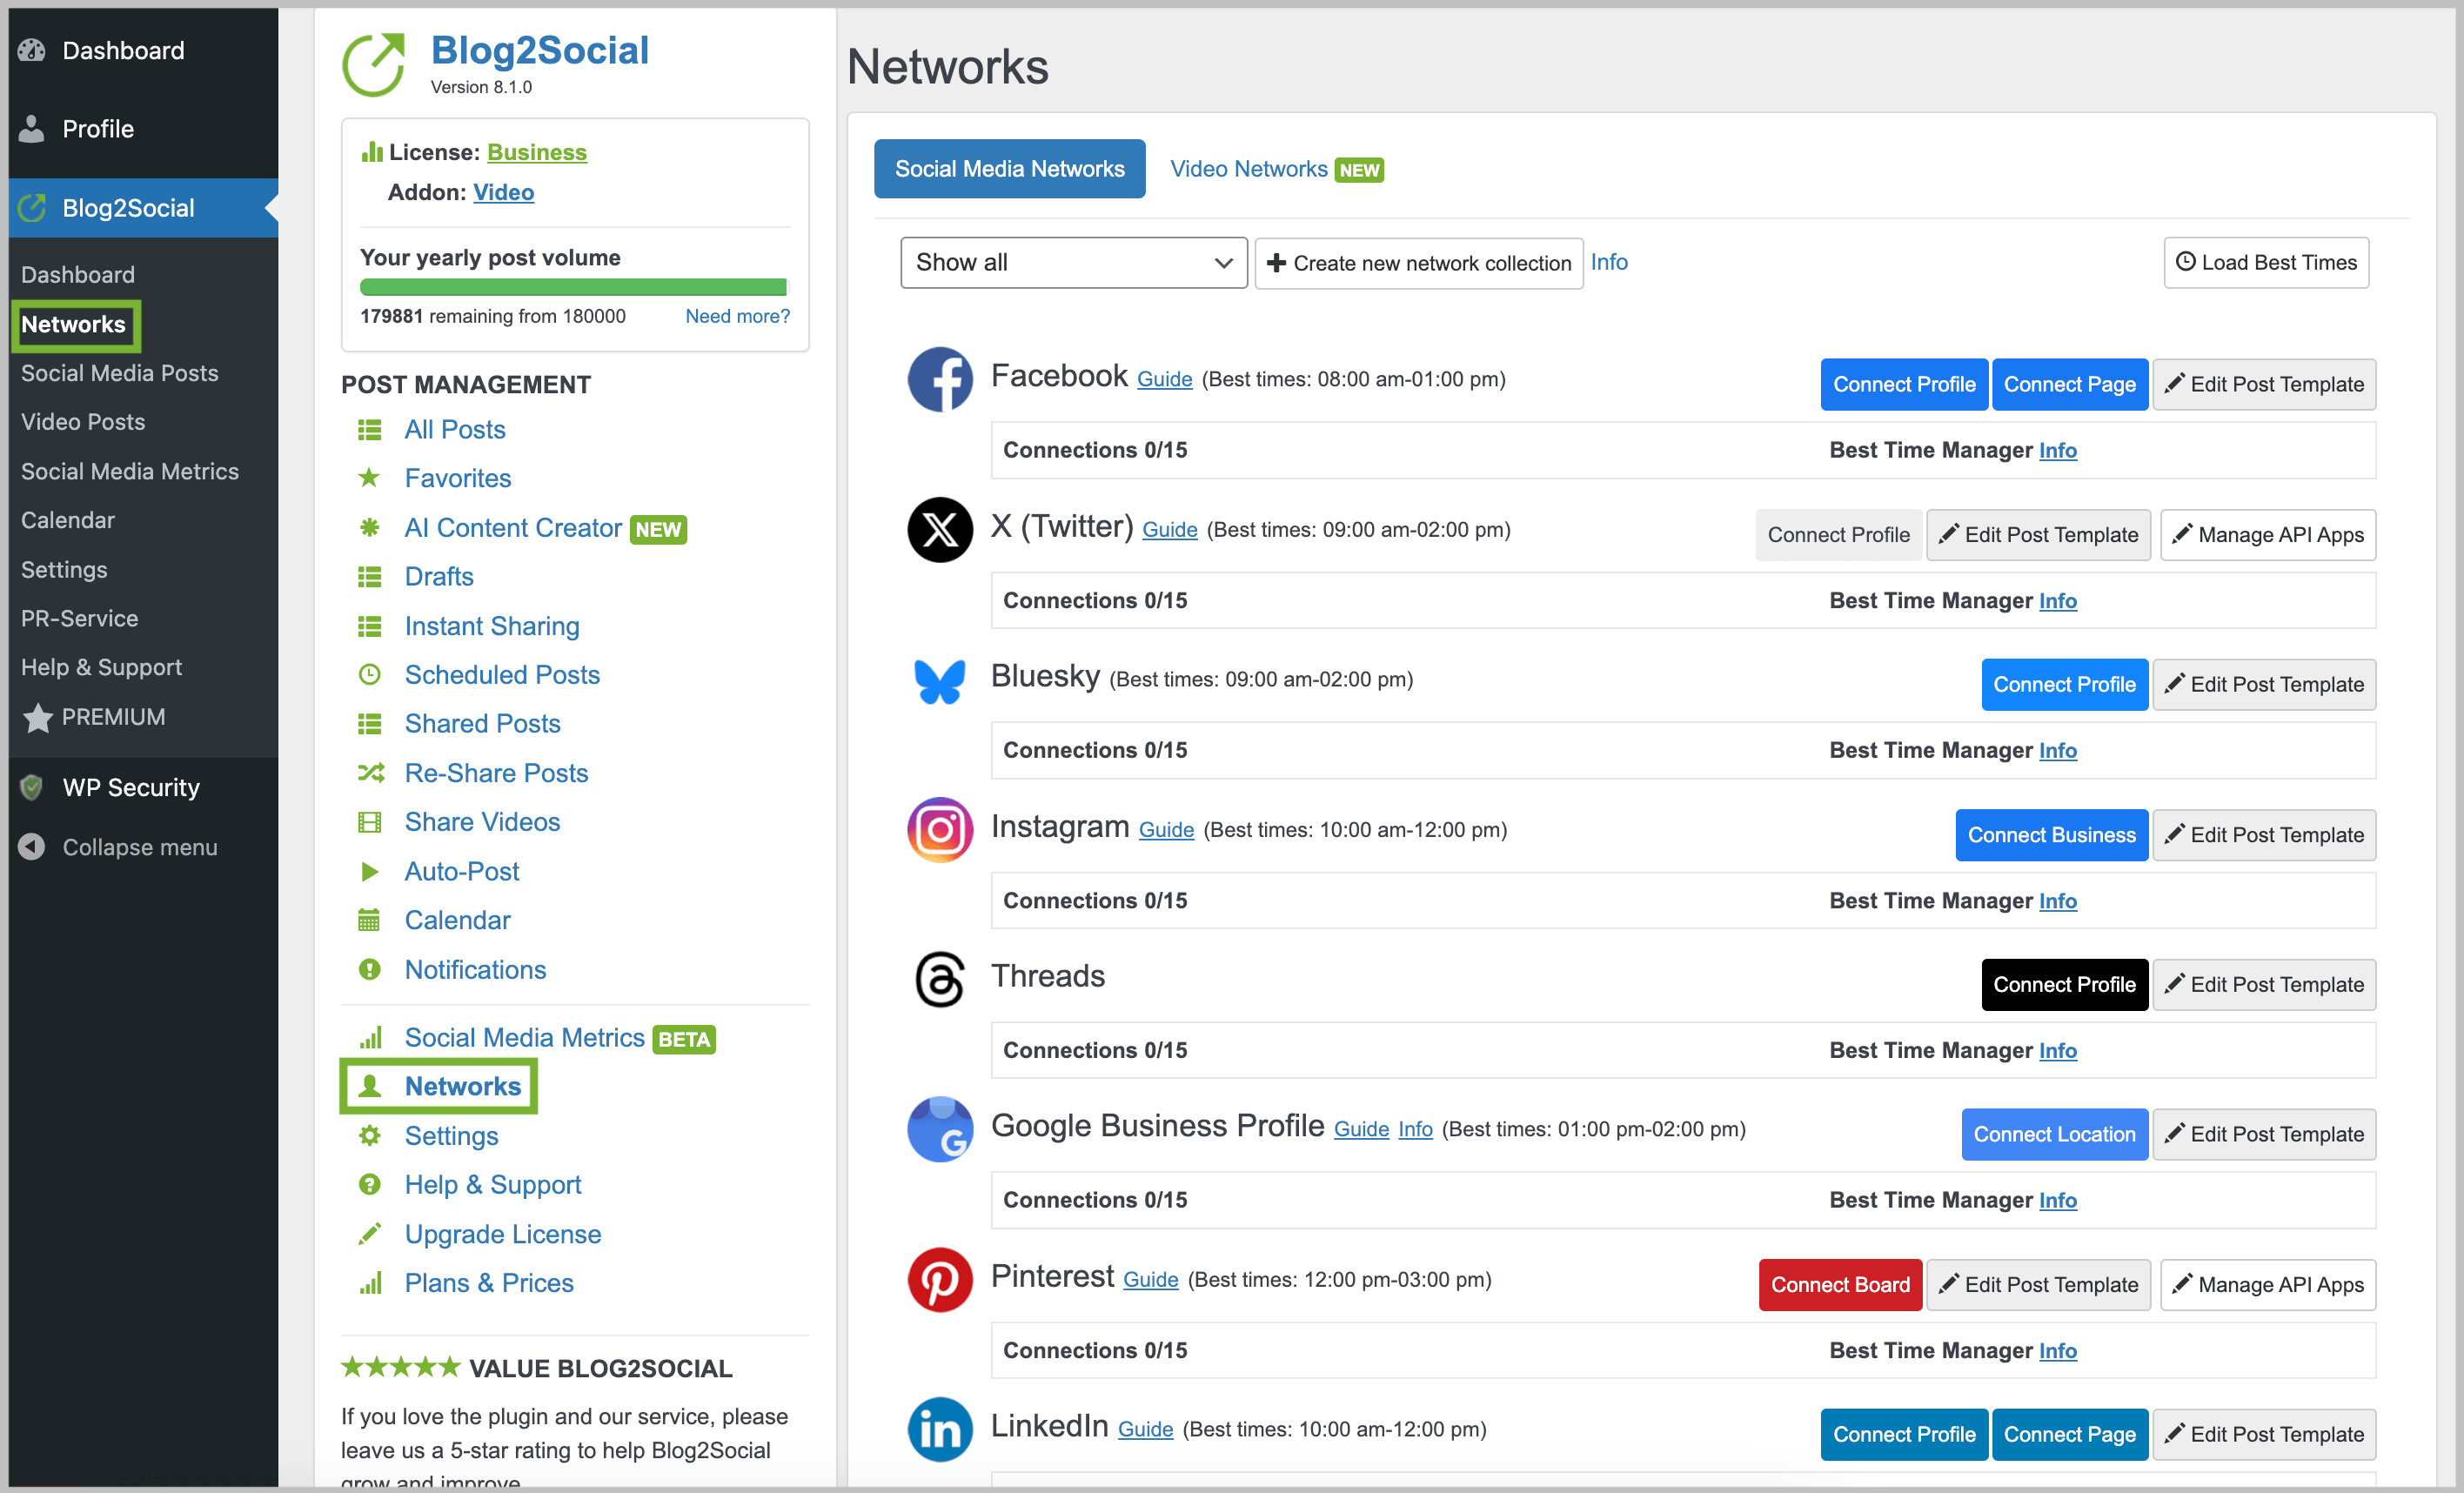Switch to the Social Media Networks tab
The height and width of the screenshot is (1493, 2464).
click(1009, 169)
